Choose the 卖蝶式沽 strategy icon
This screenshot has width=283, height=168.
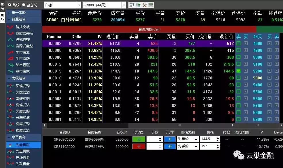(x=10, y=105)
